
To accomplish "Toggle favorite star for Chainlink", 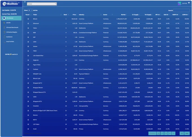I will click(28, 106).
